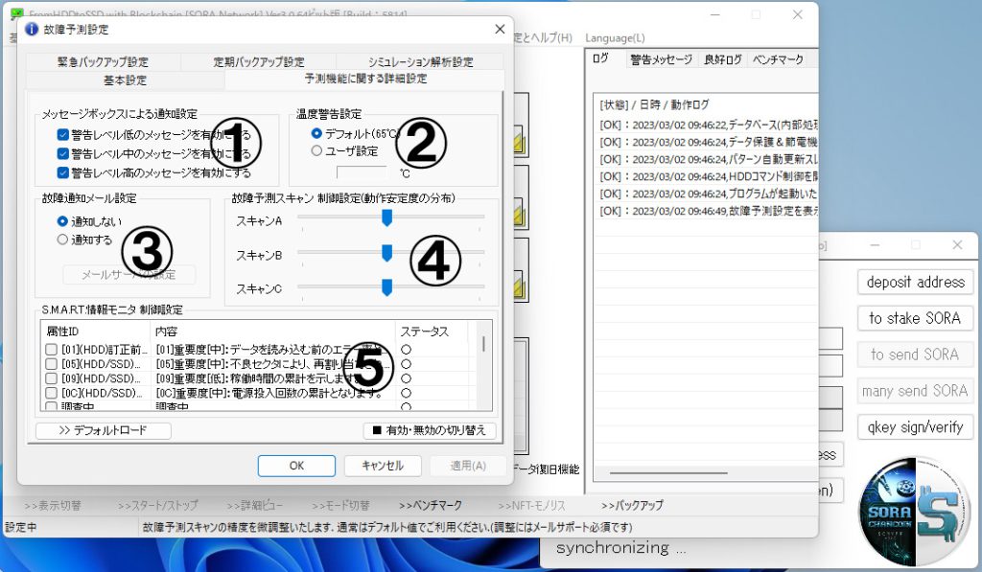Click the SORA chaincoin logo image
The width and height of the screenshot is (982, 572).
pos(914,512)
